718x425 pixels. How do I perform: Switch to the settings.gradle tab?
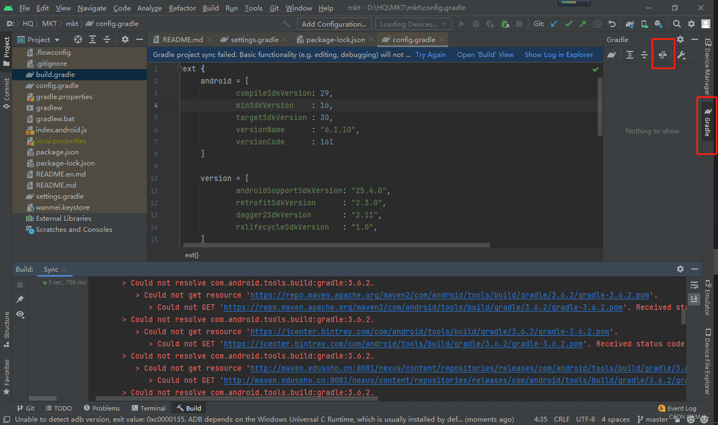[x=254, y=39]
